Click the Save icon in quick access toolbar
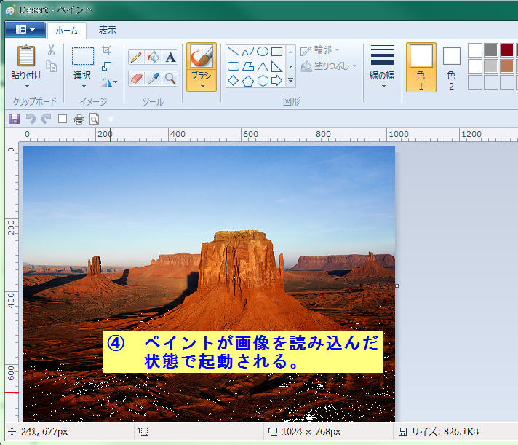The image size is (518, 445). [14, 119]
